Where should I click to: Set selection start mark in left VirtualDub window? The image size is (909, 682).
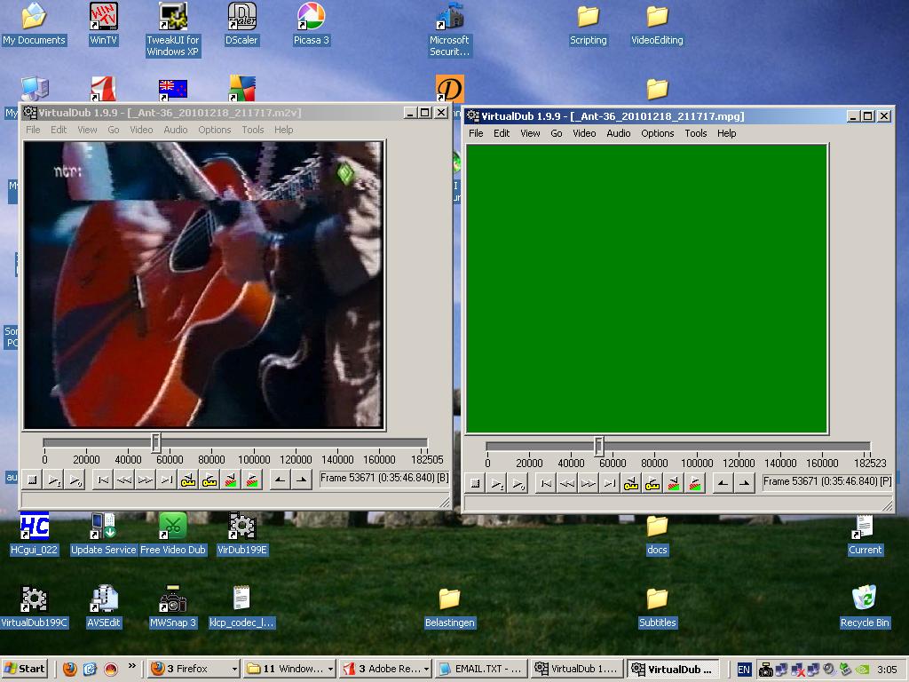click(x=280, y=480)
